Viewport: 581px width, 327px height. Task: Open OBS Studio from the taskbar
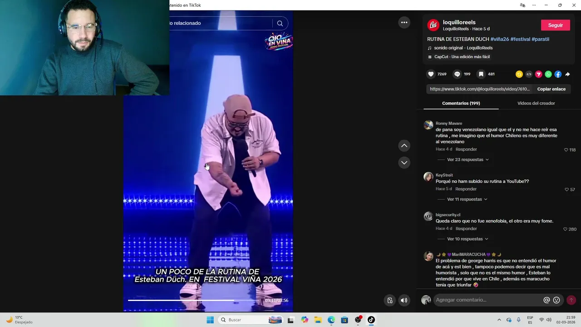click(358, 320)
